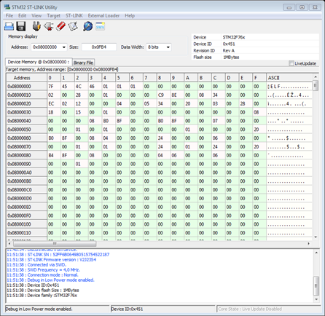Click the Device flash Size log line
Viewport: 325px width, 316px height.
[43, 291]
